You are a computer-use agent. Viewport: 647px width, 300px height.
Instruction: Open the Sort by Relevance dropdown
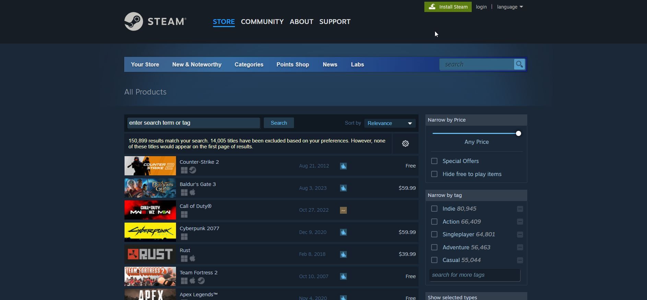(x=389, y=123)
